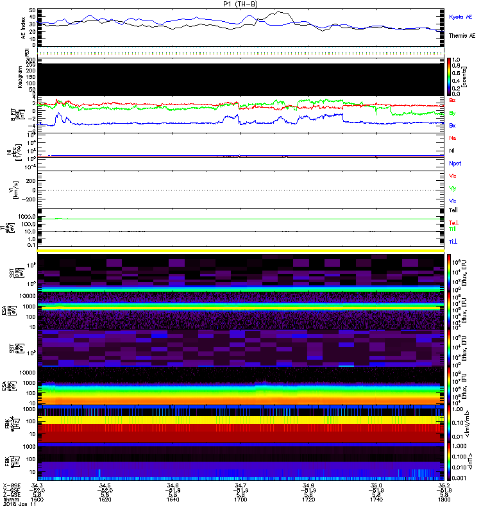Click the blue Ti⊥ temperature label

tap(453, 242)
